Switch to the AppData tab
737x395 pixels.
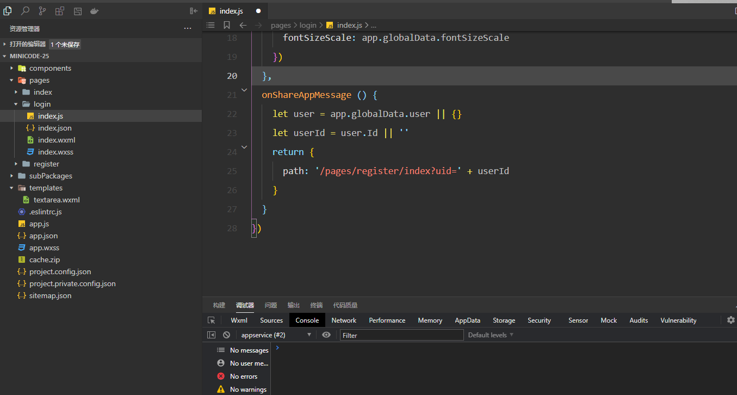[467, 320]
